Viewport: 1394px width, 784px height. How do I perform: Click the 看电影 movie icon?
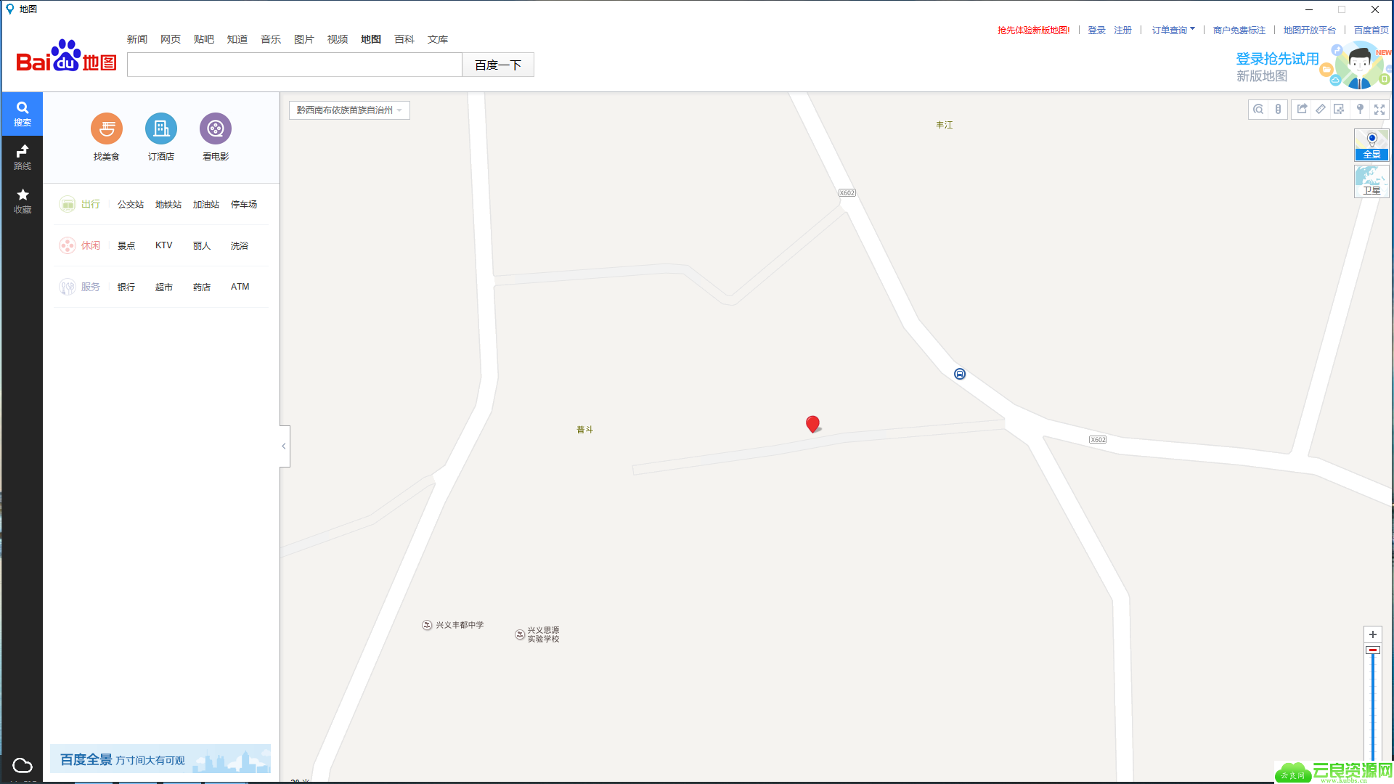216,128
